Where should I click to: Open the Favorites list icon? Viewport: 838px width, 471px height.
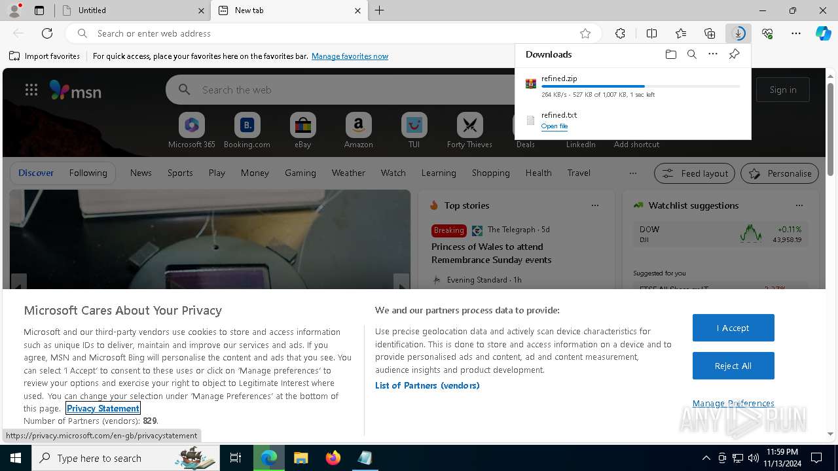(x=681, y=33)
